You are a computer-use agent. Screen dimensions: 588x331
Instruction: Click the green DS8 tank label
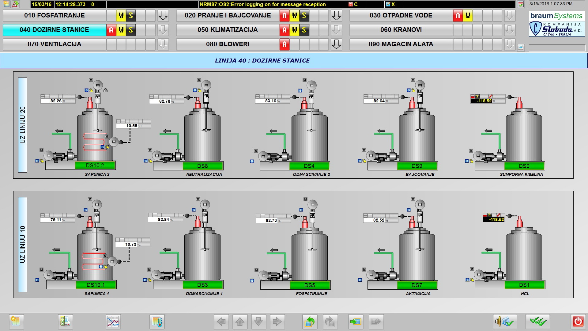pyautogui.click(x=202, y=166)
